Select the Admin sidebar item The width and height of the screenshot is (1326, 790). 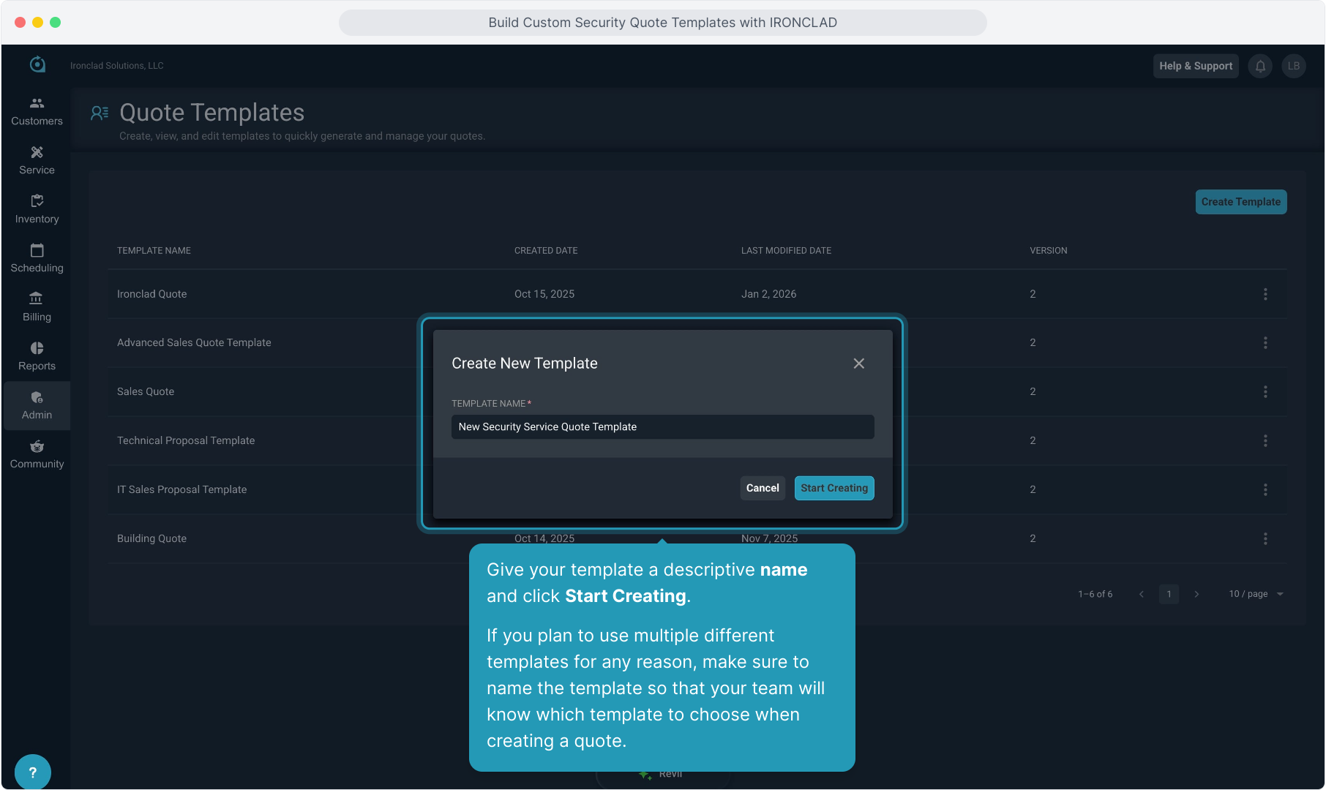pos(37,406)
